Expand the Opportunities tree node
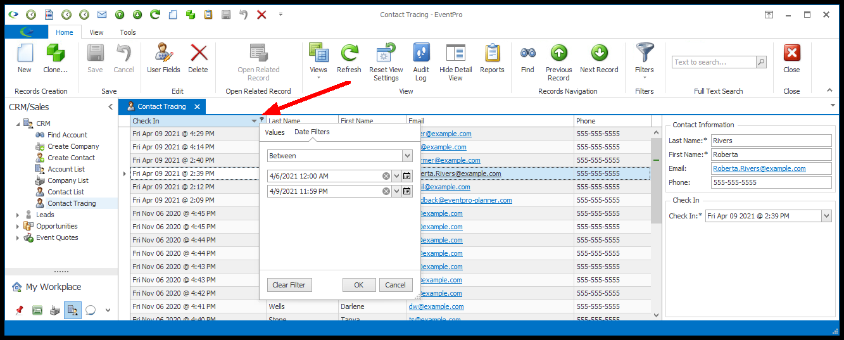 click(18, 226)
